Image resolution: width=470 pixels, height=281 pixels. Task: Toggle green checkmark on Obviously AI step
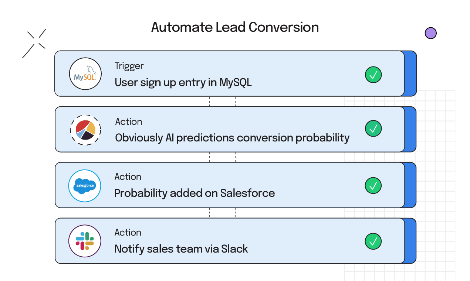click(373, 128)
